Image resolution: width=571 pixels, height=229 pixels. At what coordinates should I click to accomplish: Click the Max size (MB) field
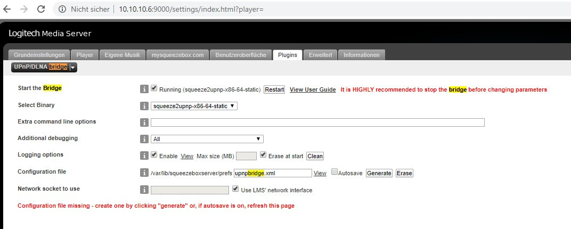247,156
